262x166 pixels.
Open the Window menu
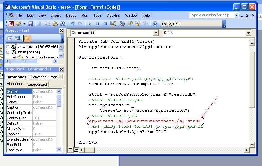point(131,15)
